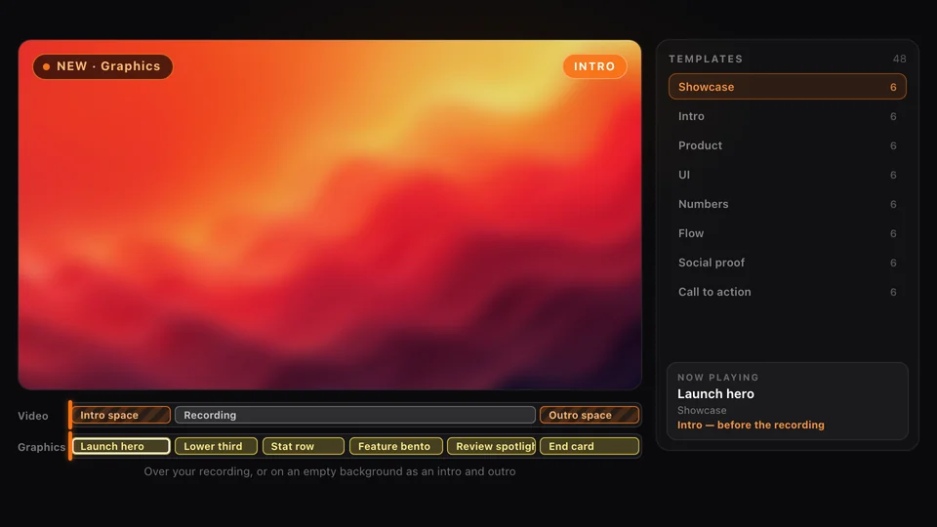Open the Call to action category
This screenshot has height=527, width=937.
tap(787, 292)
